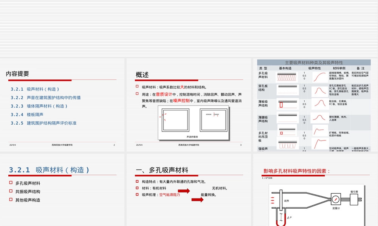The width and height of the screenshot is (378, 226).
Task: Click the 能量转换 text
Action: (x=209, y=194)
